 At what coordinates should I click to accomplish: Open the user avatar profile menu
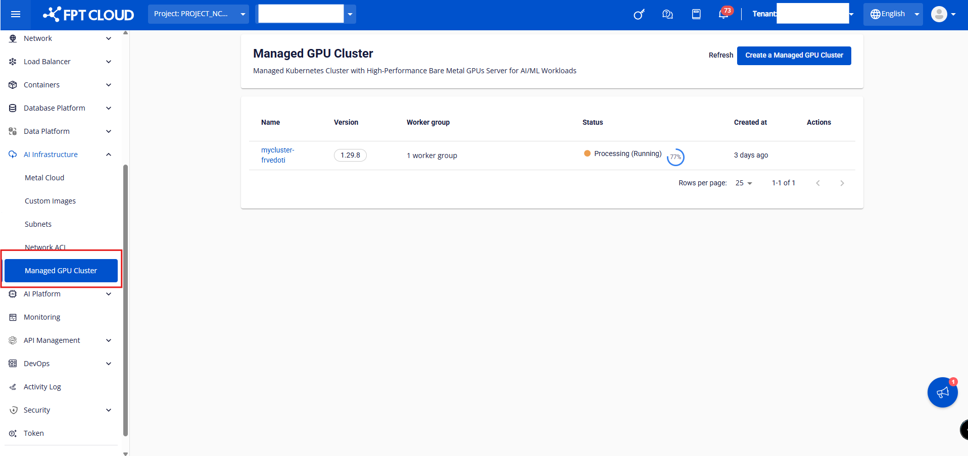pos(943,14)
